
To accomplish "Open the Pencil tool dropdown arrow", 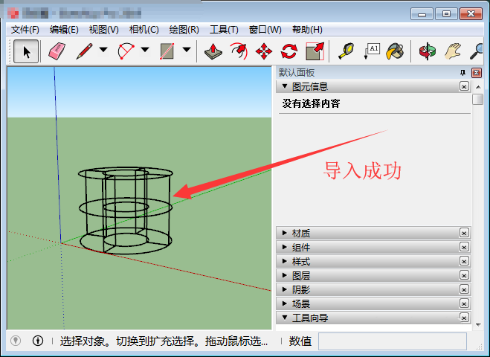I will tap(103, 50).
